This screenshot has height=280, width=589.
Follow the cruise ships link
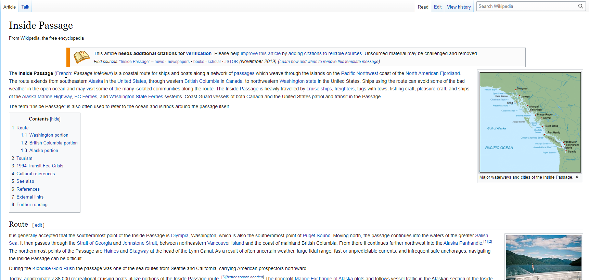point(319,89)
